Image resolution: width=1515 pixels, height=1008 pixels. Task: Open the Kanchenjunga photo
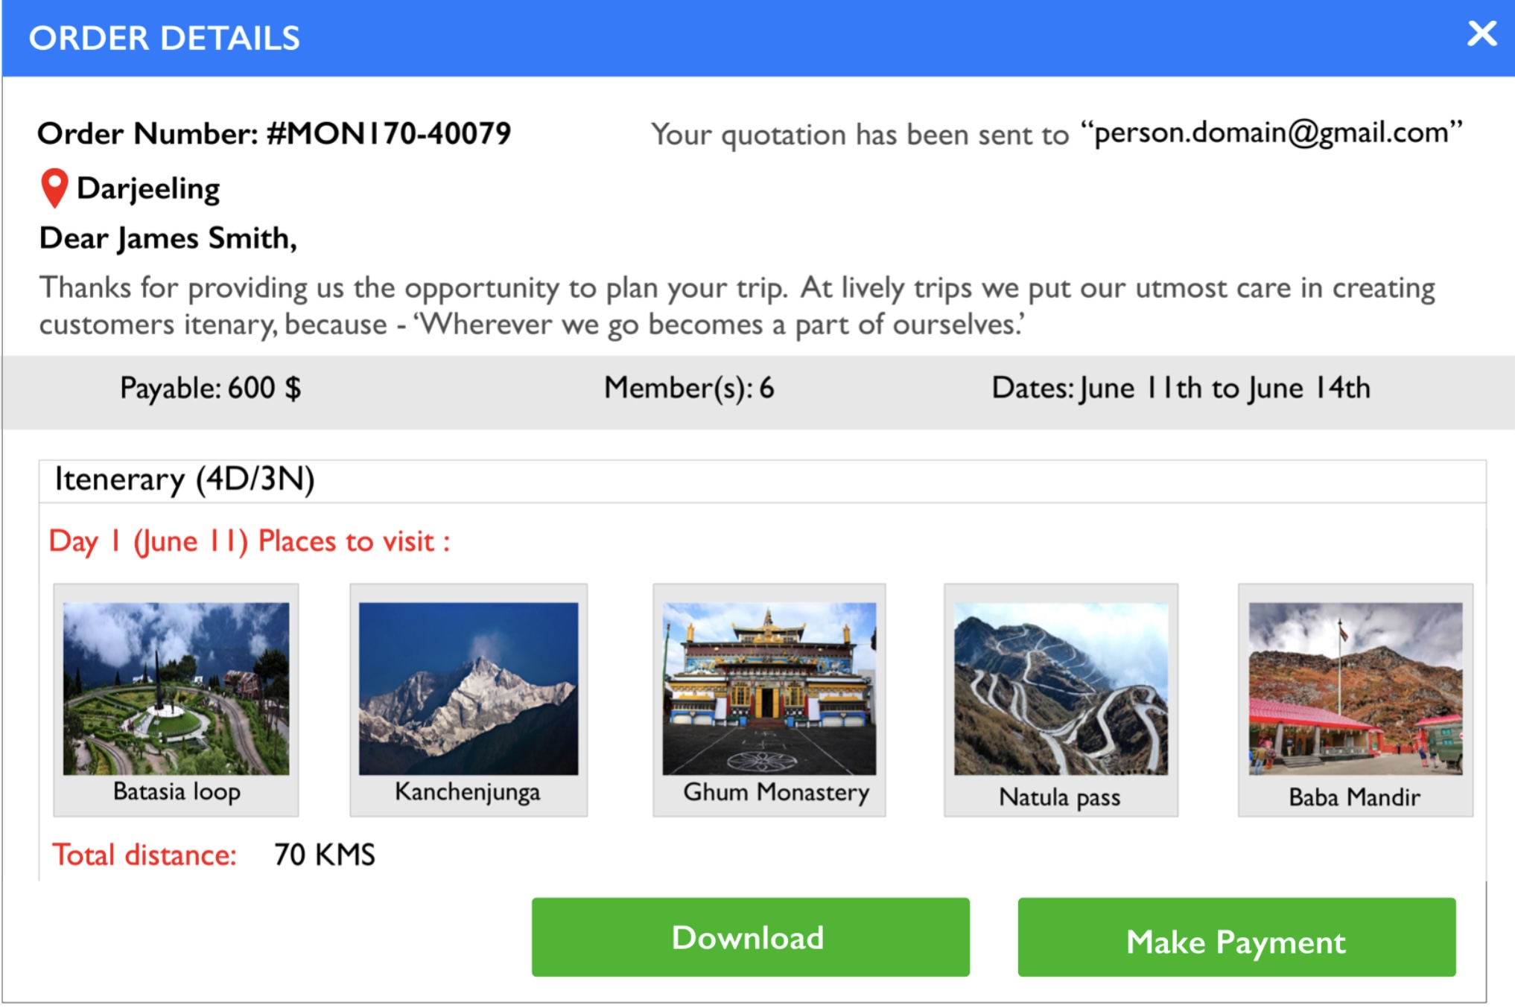469,689
